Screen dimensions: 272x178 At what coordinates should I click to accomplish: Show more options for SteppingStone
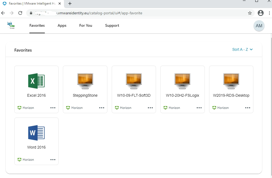[102, 108]
